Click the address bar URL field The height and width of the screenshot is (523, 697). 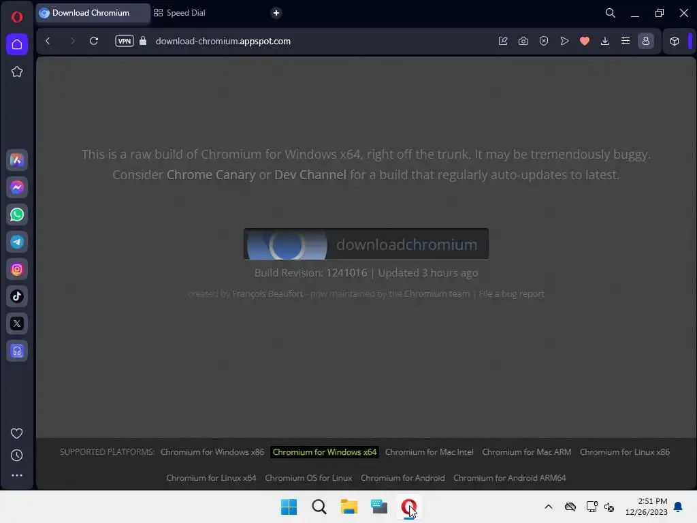[x=223, y=41]
